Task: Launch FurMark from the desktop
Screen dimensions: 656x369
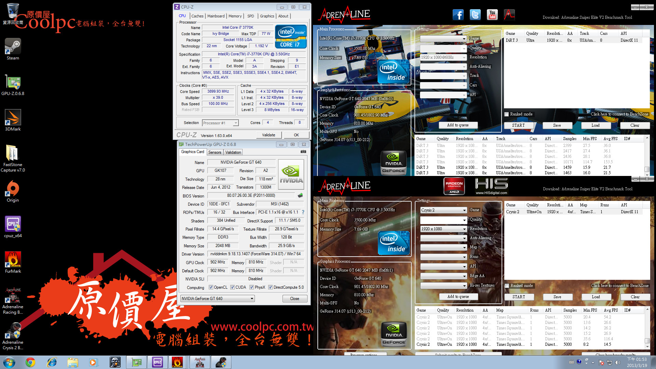Action: coord(13,262)
